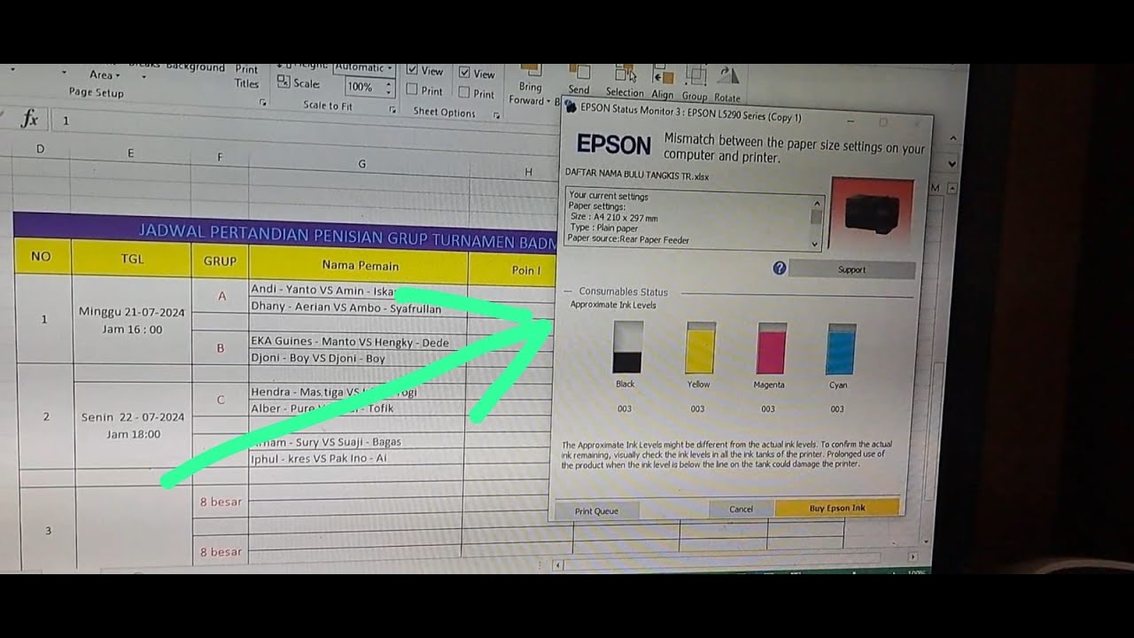Open the Sheet Options dialog launcher

(496, 115)
